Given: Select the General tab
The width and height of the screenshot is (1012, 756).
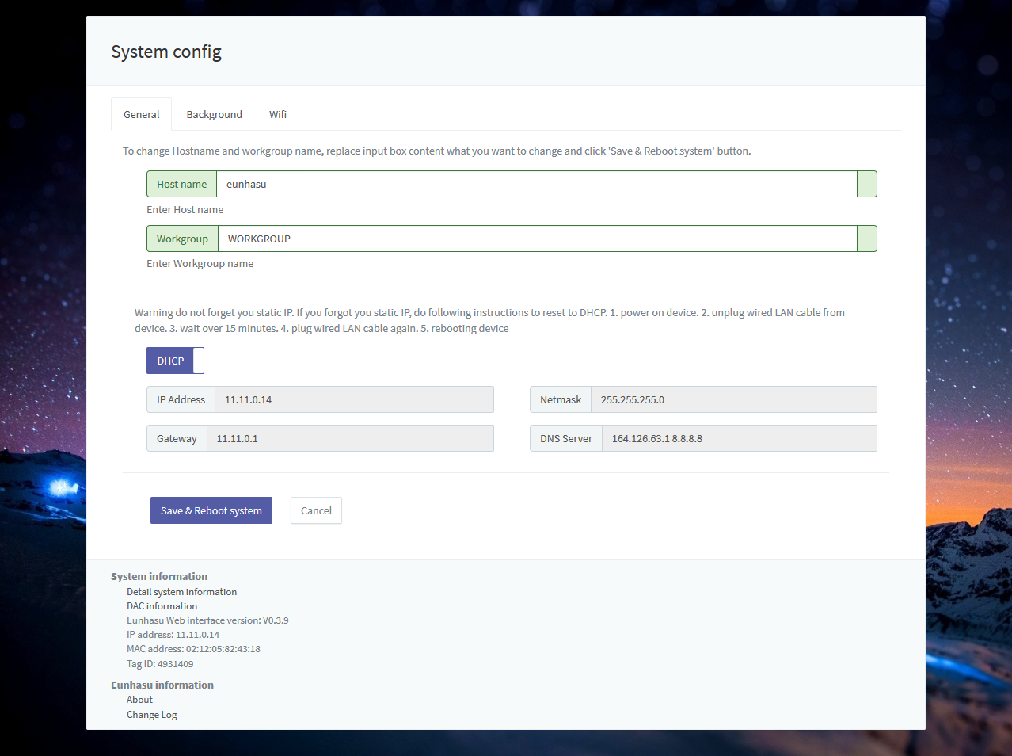Looking at the screenshot, I should click(141, 114).
